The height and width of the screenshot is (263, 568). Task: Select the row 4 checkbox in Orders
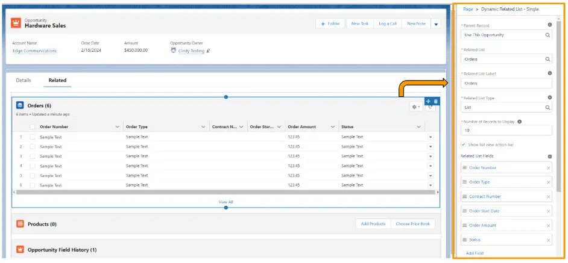[x=32, y=166]
